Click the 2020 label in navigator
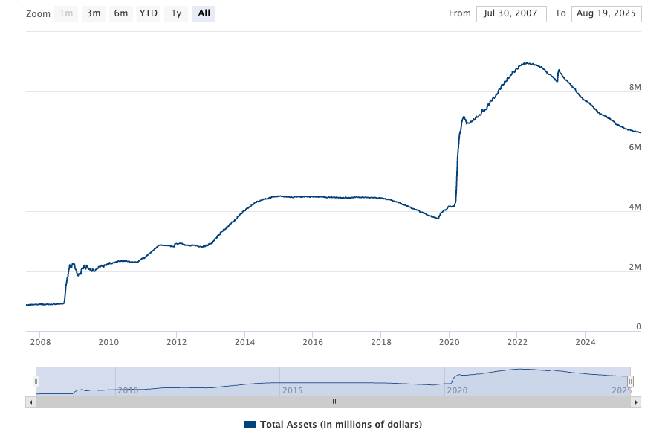 457,390
